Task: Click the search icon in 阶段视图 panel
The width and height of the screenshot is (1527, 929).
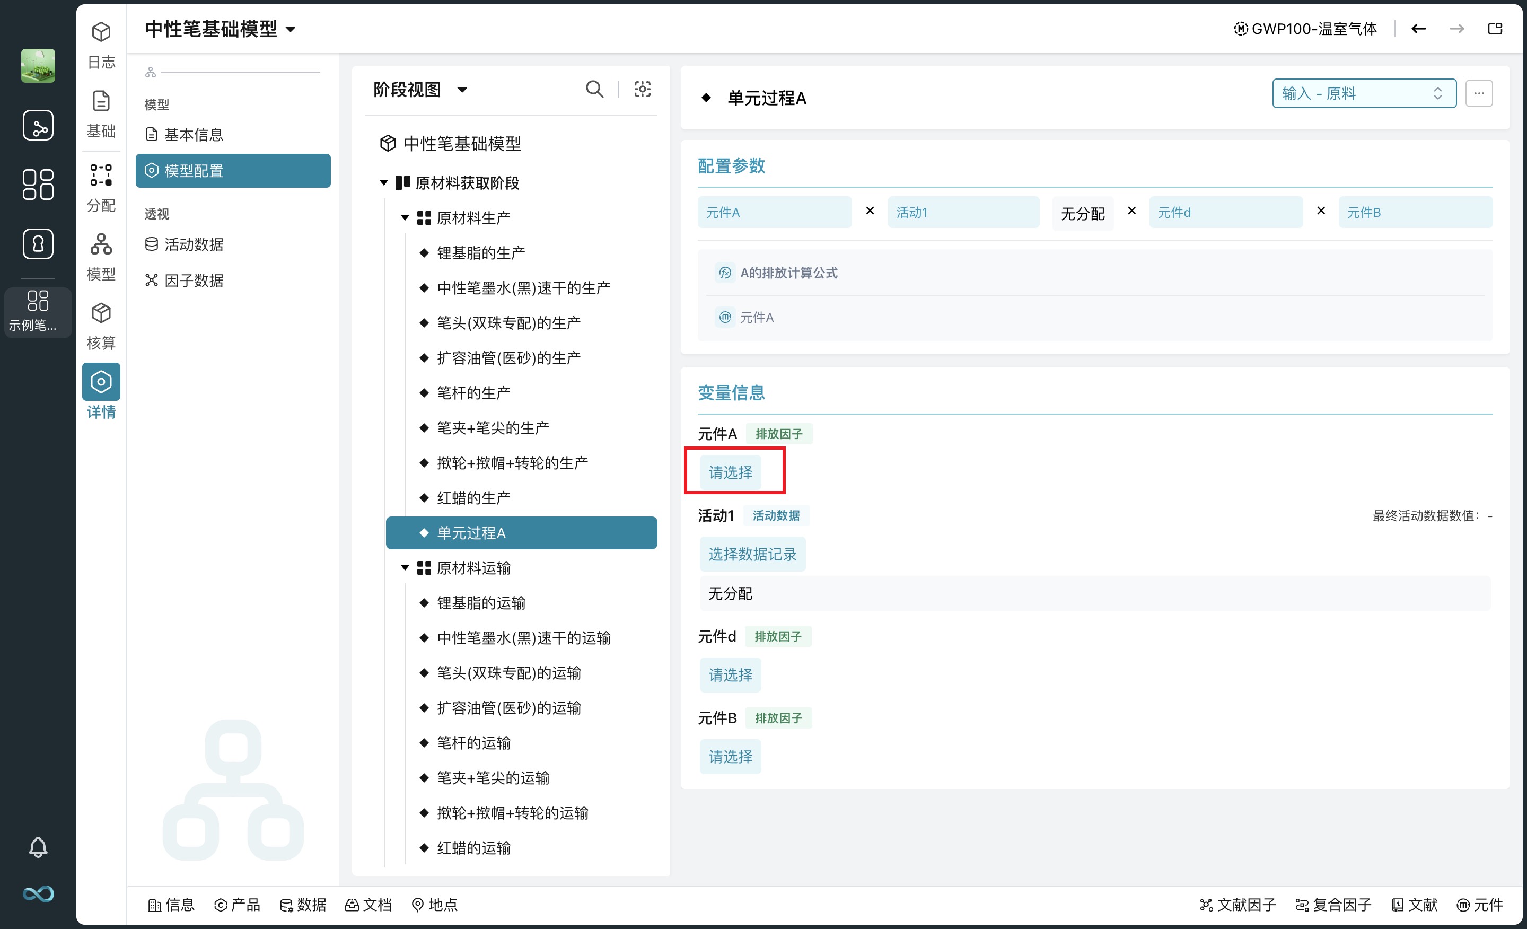Action: 594,89
